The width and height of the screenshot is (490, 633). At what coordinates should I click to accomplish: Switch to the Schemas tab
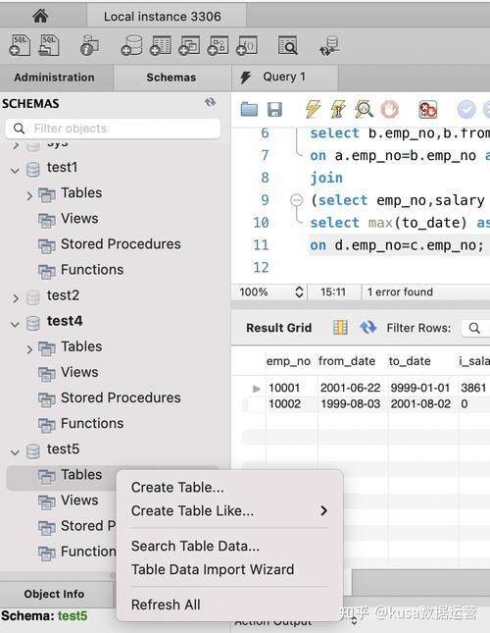[171, 78]
